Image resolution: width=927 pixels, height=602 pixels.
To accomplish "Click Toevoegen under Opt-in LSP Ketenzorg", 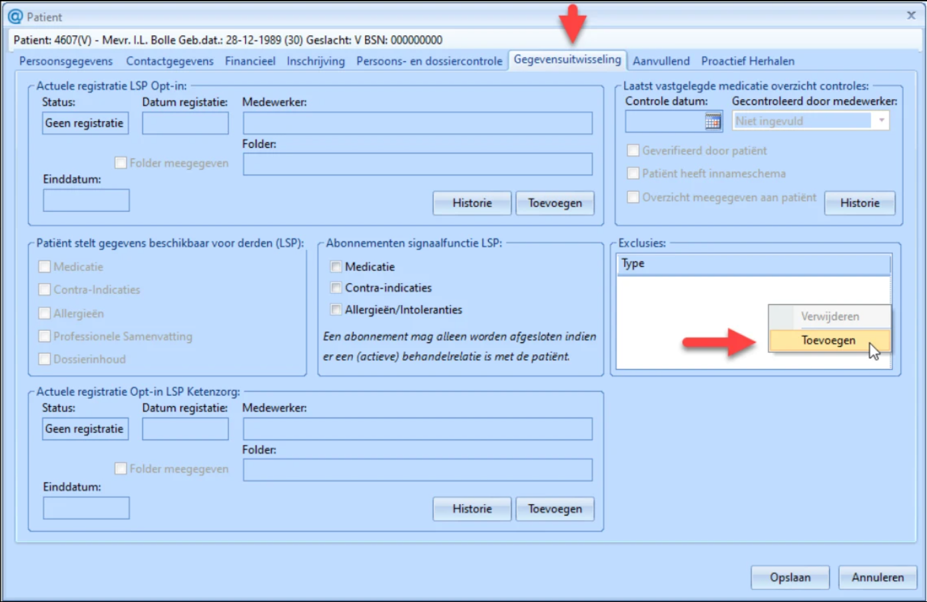I will [x=555, y=508].
